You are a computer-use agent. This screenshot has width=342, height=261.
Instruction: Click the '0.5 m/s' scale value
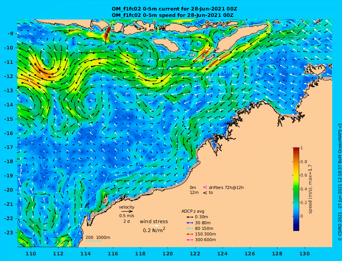tap(127, 216)
